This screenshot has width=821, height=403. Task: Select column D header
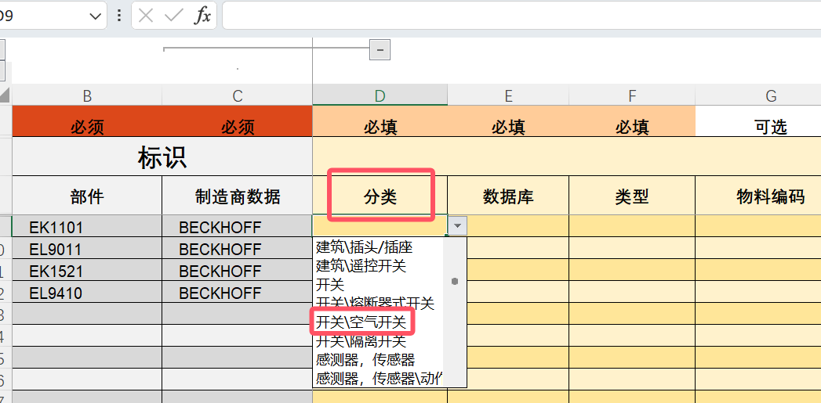380,95
